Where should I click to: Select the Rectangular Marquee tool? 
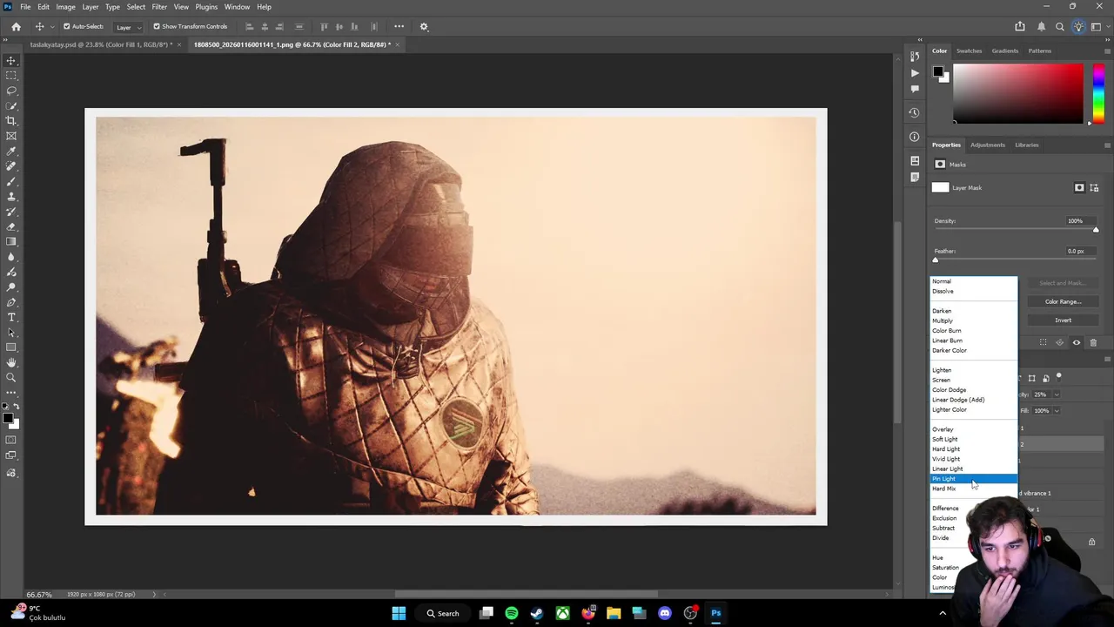(x=11, y=76)
